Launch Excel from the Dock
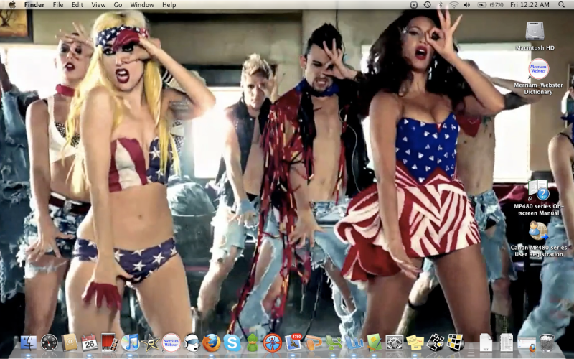 coord(334,343)
